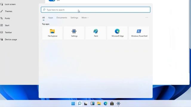
Task: Click the Device usage icon in sidebar
Action: click(1, 39)
